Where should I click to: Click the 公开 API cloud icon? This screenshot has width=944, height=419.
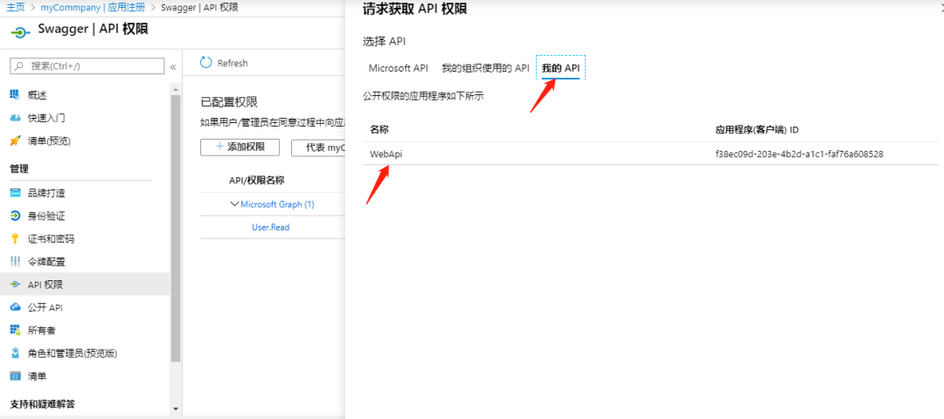coord(15,307)
